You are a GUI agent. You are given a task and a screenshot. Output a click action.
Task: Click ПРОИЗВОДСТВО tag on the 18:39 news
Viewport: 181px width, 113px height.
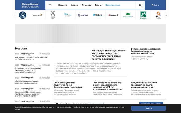[x=27, y=65]
